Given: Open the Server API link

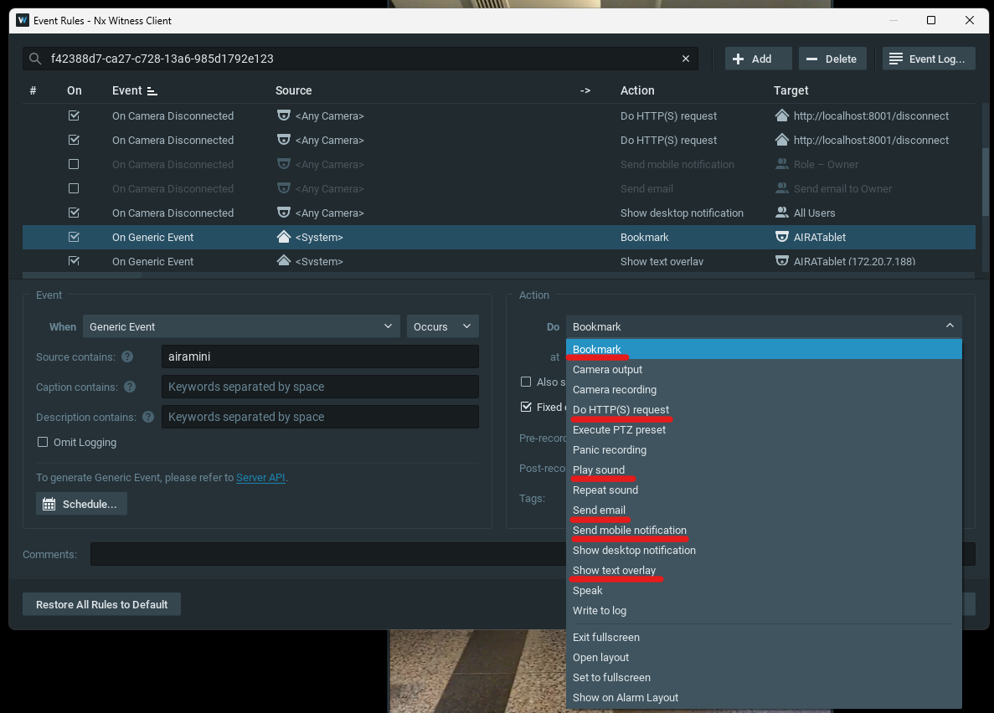Looking at the screenshot, I should (x=260, y=478).
